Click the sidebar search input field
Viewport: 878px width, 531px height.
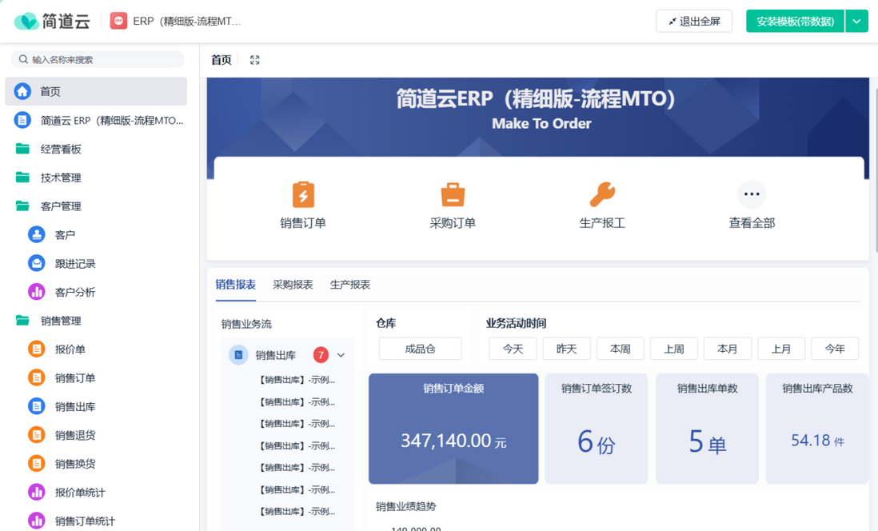[98, 59]
